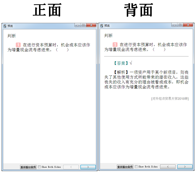Go to next card in right window
This screenshot has width=196, height=172.
tap(185, 167)
